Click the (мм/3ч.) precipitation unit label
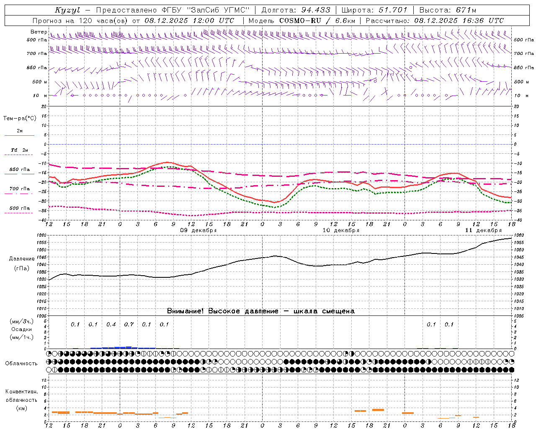Screen dimensions: 536x429 click(22, 321)
